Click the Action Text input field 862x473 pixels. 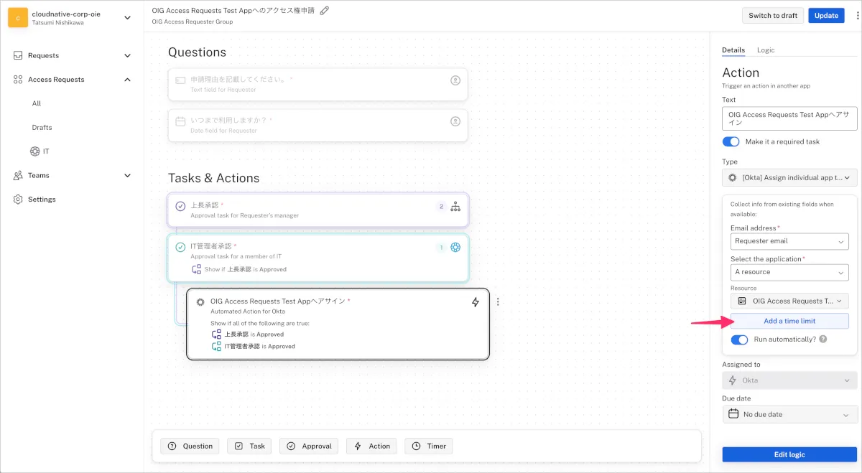tap(789, 118)
